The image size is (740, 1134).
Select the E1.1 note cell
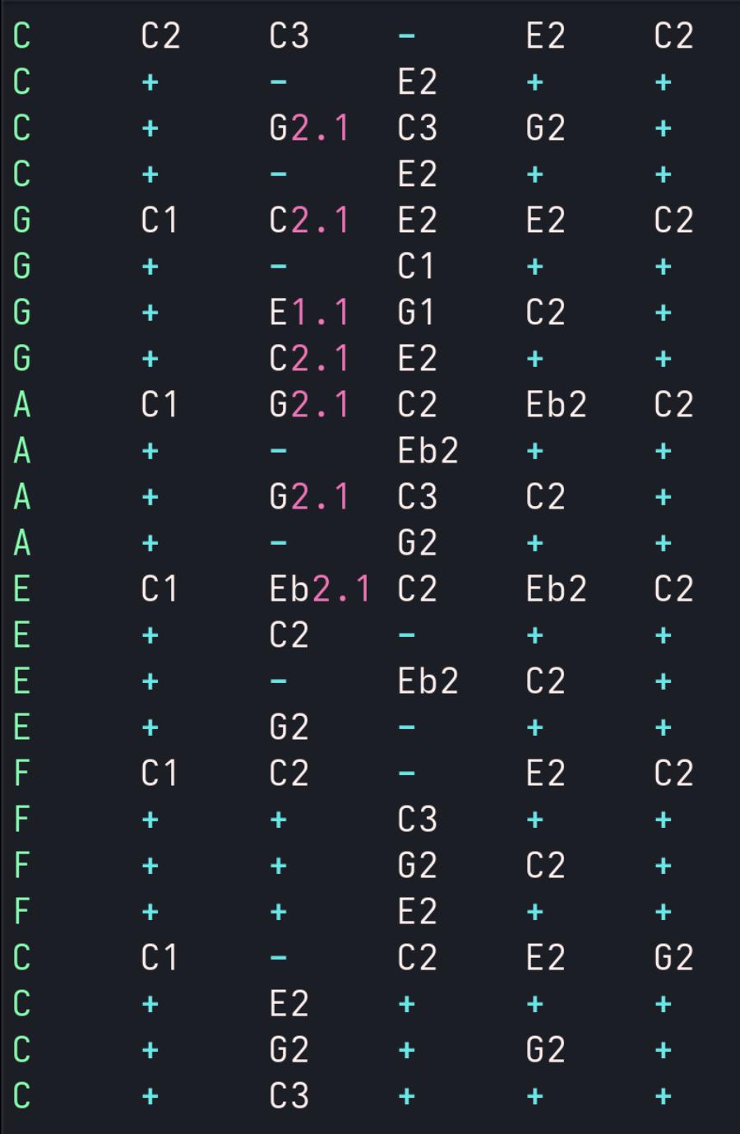(309, 313)
